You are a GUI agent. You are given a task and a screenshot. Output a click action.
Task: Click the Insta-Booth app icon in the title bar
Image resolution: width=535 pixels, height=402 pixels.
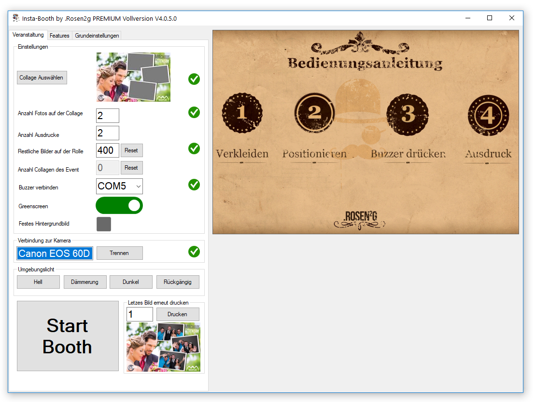[16, 18]
